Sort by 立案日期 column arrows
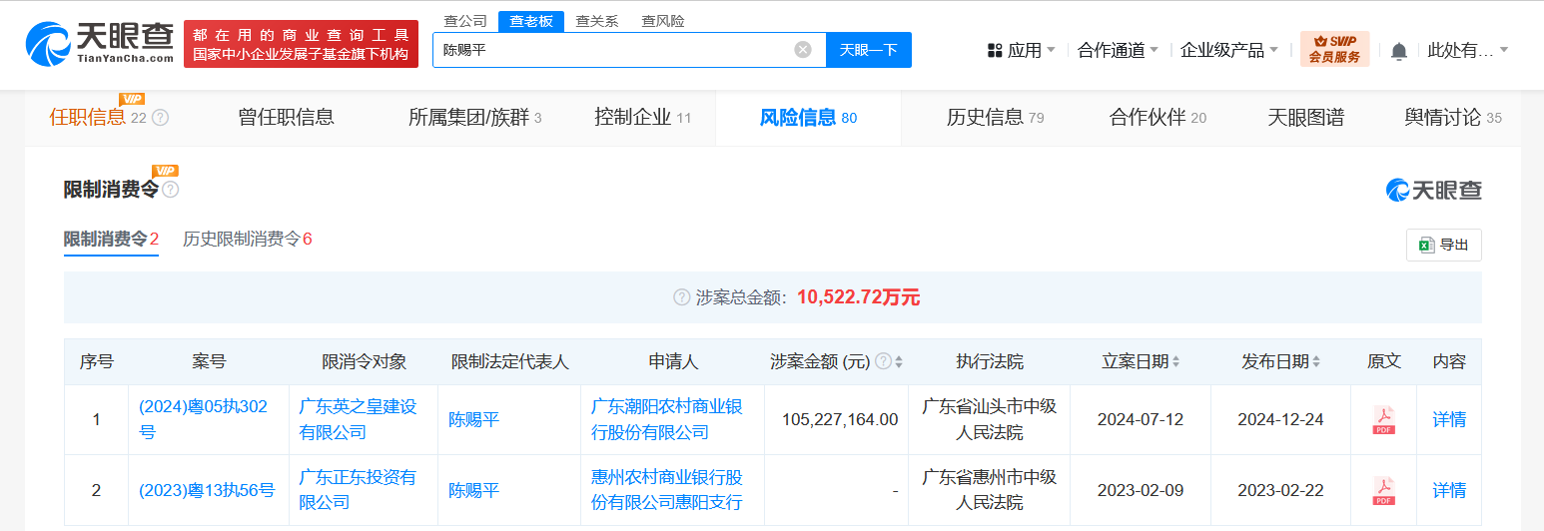This screenshot has width=1544, height=531. (x=1175, y=362)
